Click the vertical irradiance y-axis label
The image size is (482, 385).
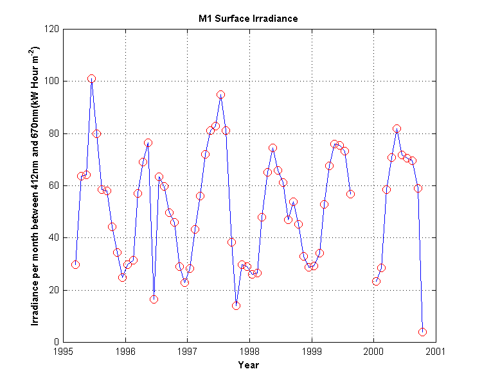tap(37, 185)
